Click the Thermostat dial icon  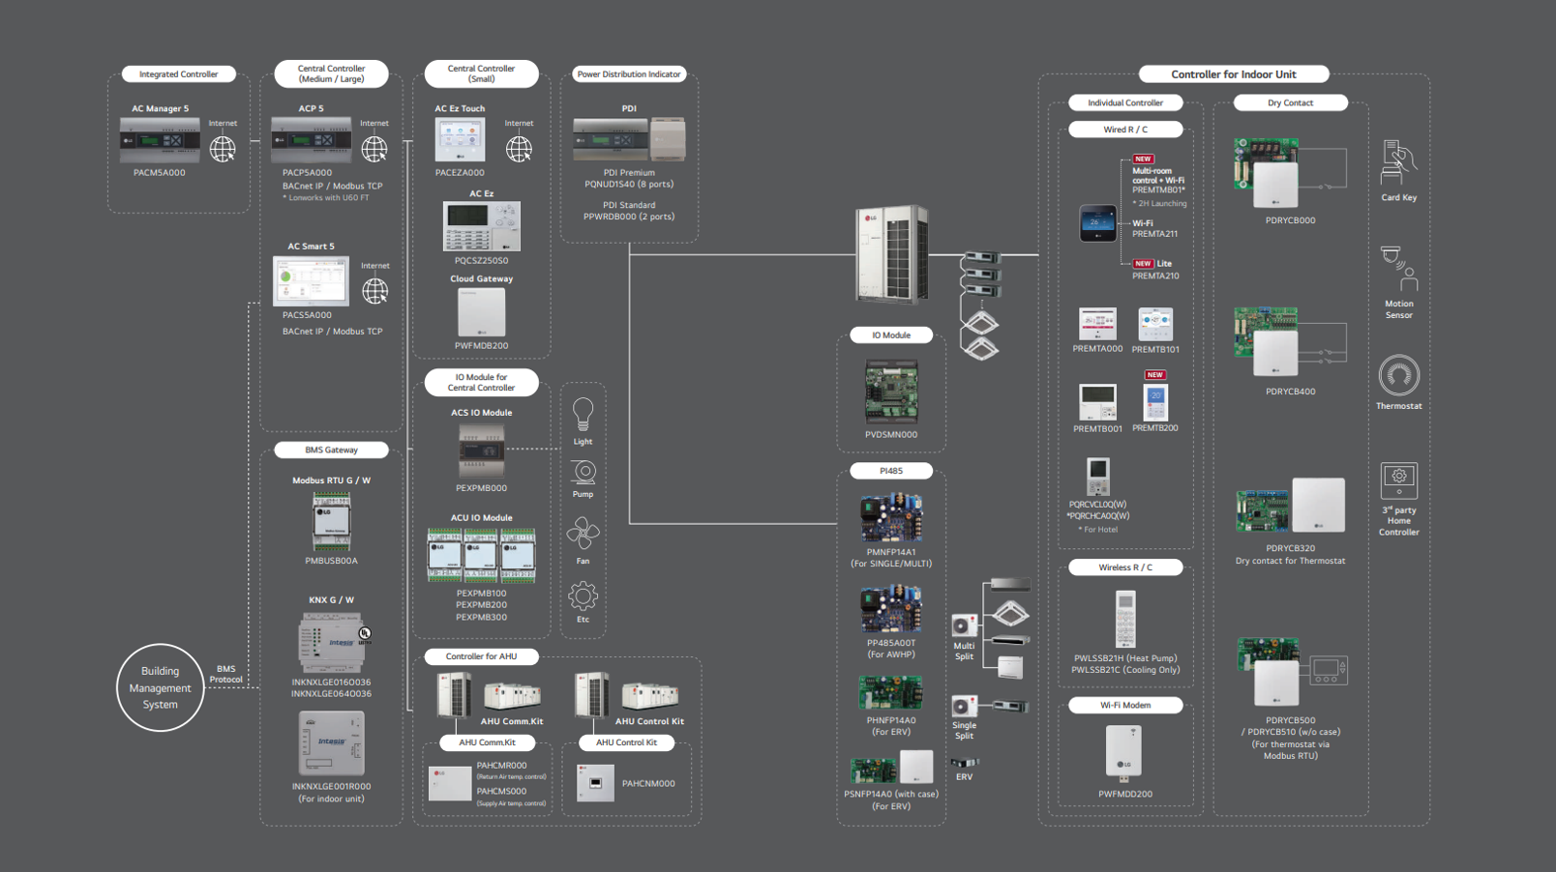pyautogui.click(x=1398, y=375)
